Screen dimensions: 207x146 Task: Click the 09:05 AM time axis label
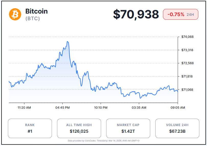177,108
